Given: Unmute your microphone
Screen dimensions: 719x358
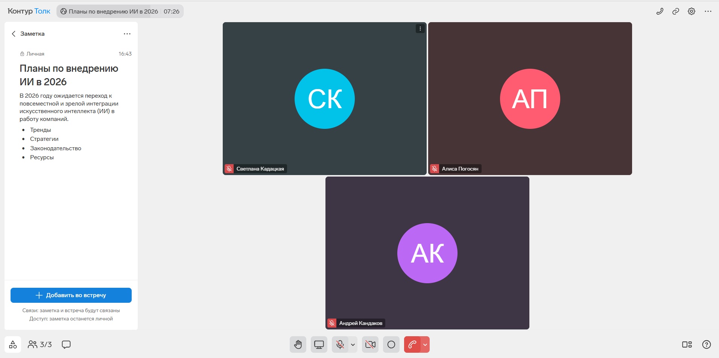Looking at the screenshot, I should coord(340,344).
